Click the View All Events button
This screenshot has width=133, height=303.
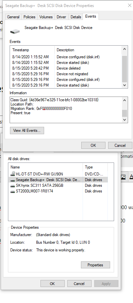27,131
